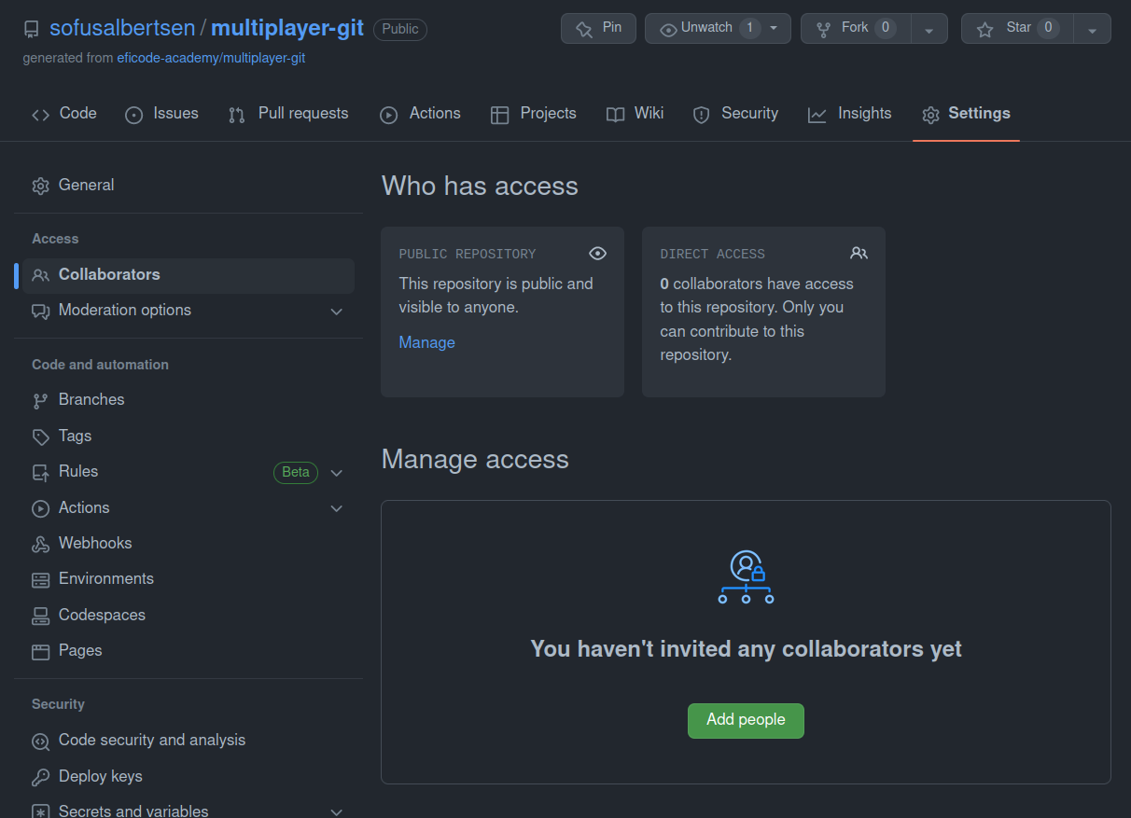Click the Add people button
Screen dimensions: 1131x818
tap(746, 720)
